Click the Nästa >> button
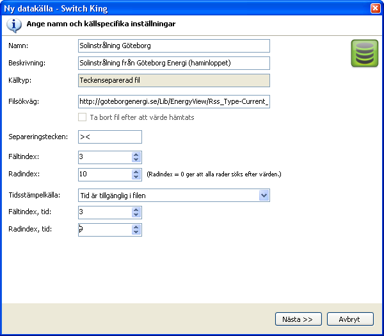 tap(298, 319)
